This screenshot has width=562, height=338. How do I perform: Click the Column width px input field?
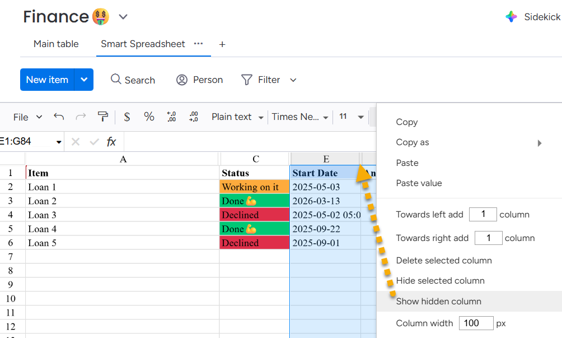pos(475,323)
